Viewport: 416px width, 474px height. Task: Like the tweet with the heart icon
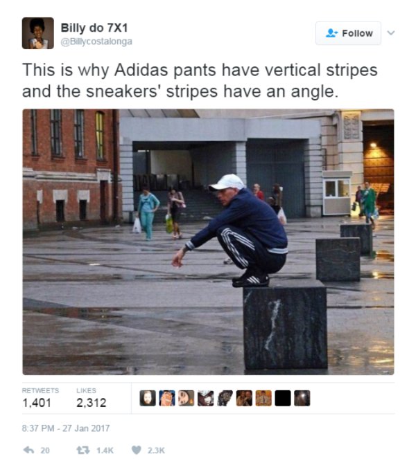pyautogui.click(x=137, y=450)
